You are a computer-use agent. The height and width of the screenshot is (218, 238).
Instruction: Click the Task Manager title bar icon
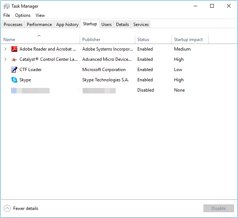(x=7, y=6)
